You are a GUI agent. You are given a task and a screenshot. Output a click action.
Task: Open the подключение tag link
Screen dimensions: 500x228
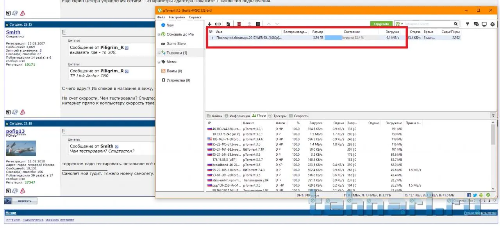coord(32,220)
